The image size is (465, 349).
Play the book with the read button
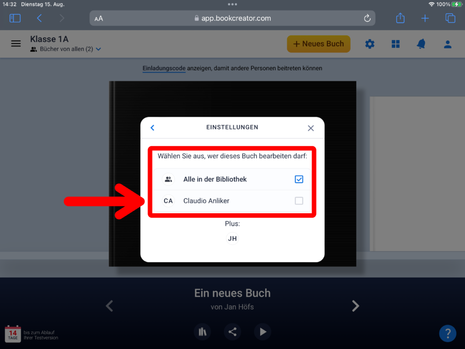coord(263,332)
